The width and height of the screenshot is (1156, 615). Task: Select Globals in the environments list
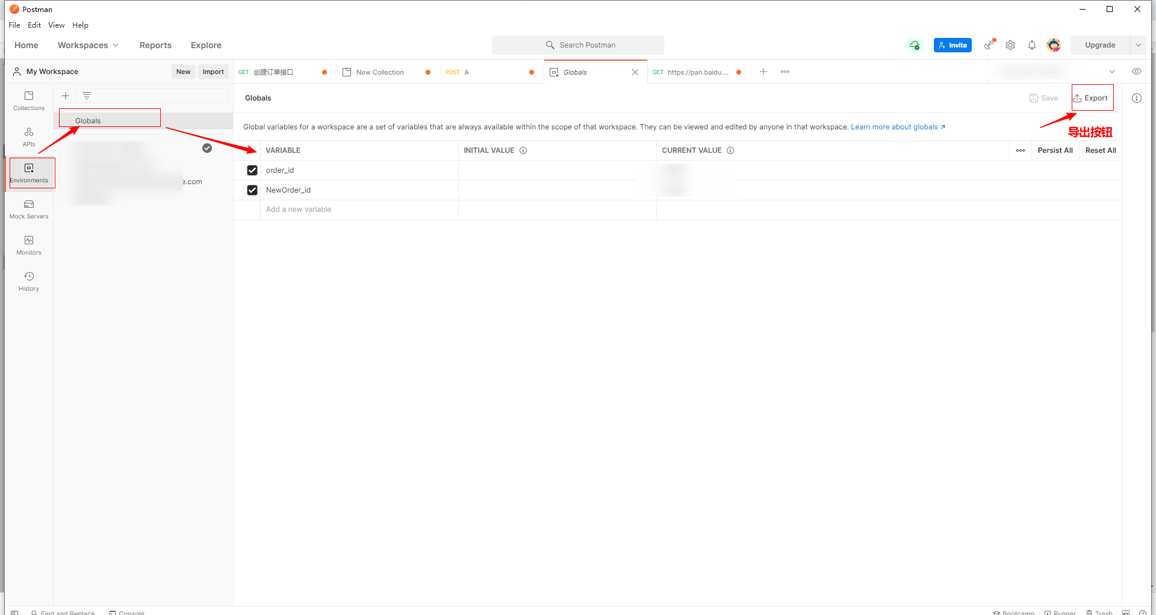pos(143,121)
